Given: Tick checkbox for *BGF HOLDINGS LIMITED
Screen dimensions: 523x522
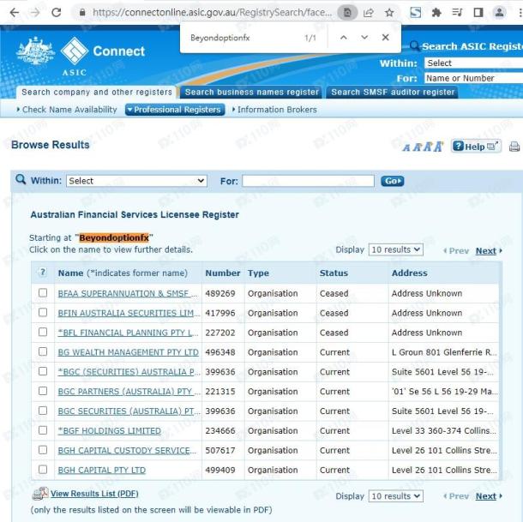Looking at the screenshot, I should pos(43,430).
